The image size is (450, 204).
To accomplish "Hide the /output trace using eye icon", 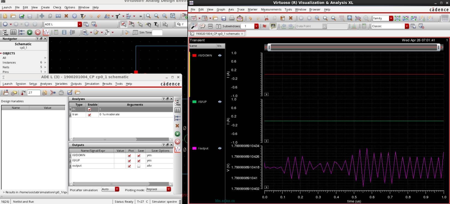I will (x=220, y=148).
